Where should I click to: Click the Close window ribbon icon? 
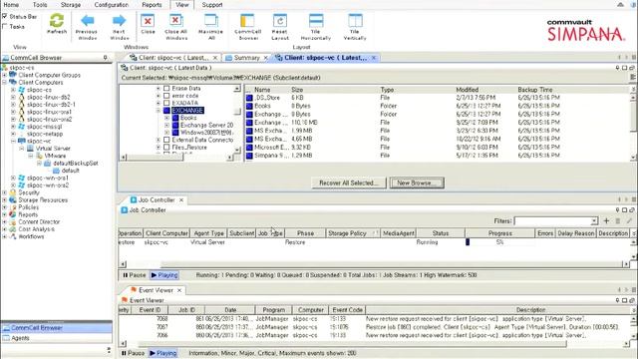(x=148, y=20)
